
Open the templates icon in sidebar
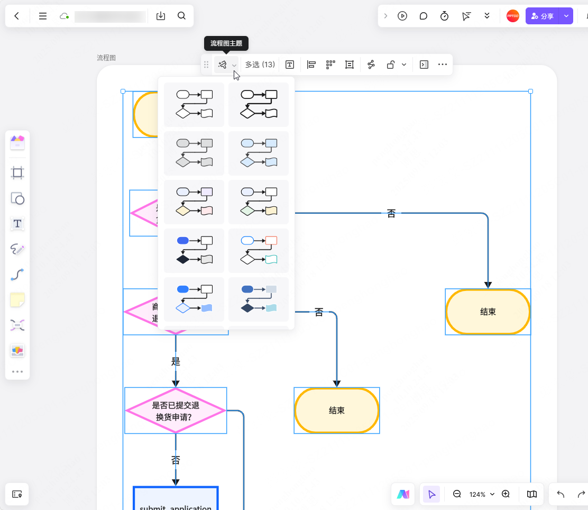[x=17, y=143]
